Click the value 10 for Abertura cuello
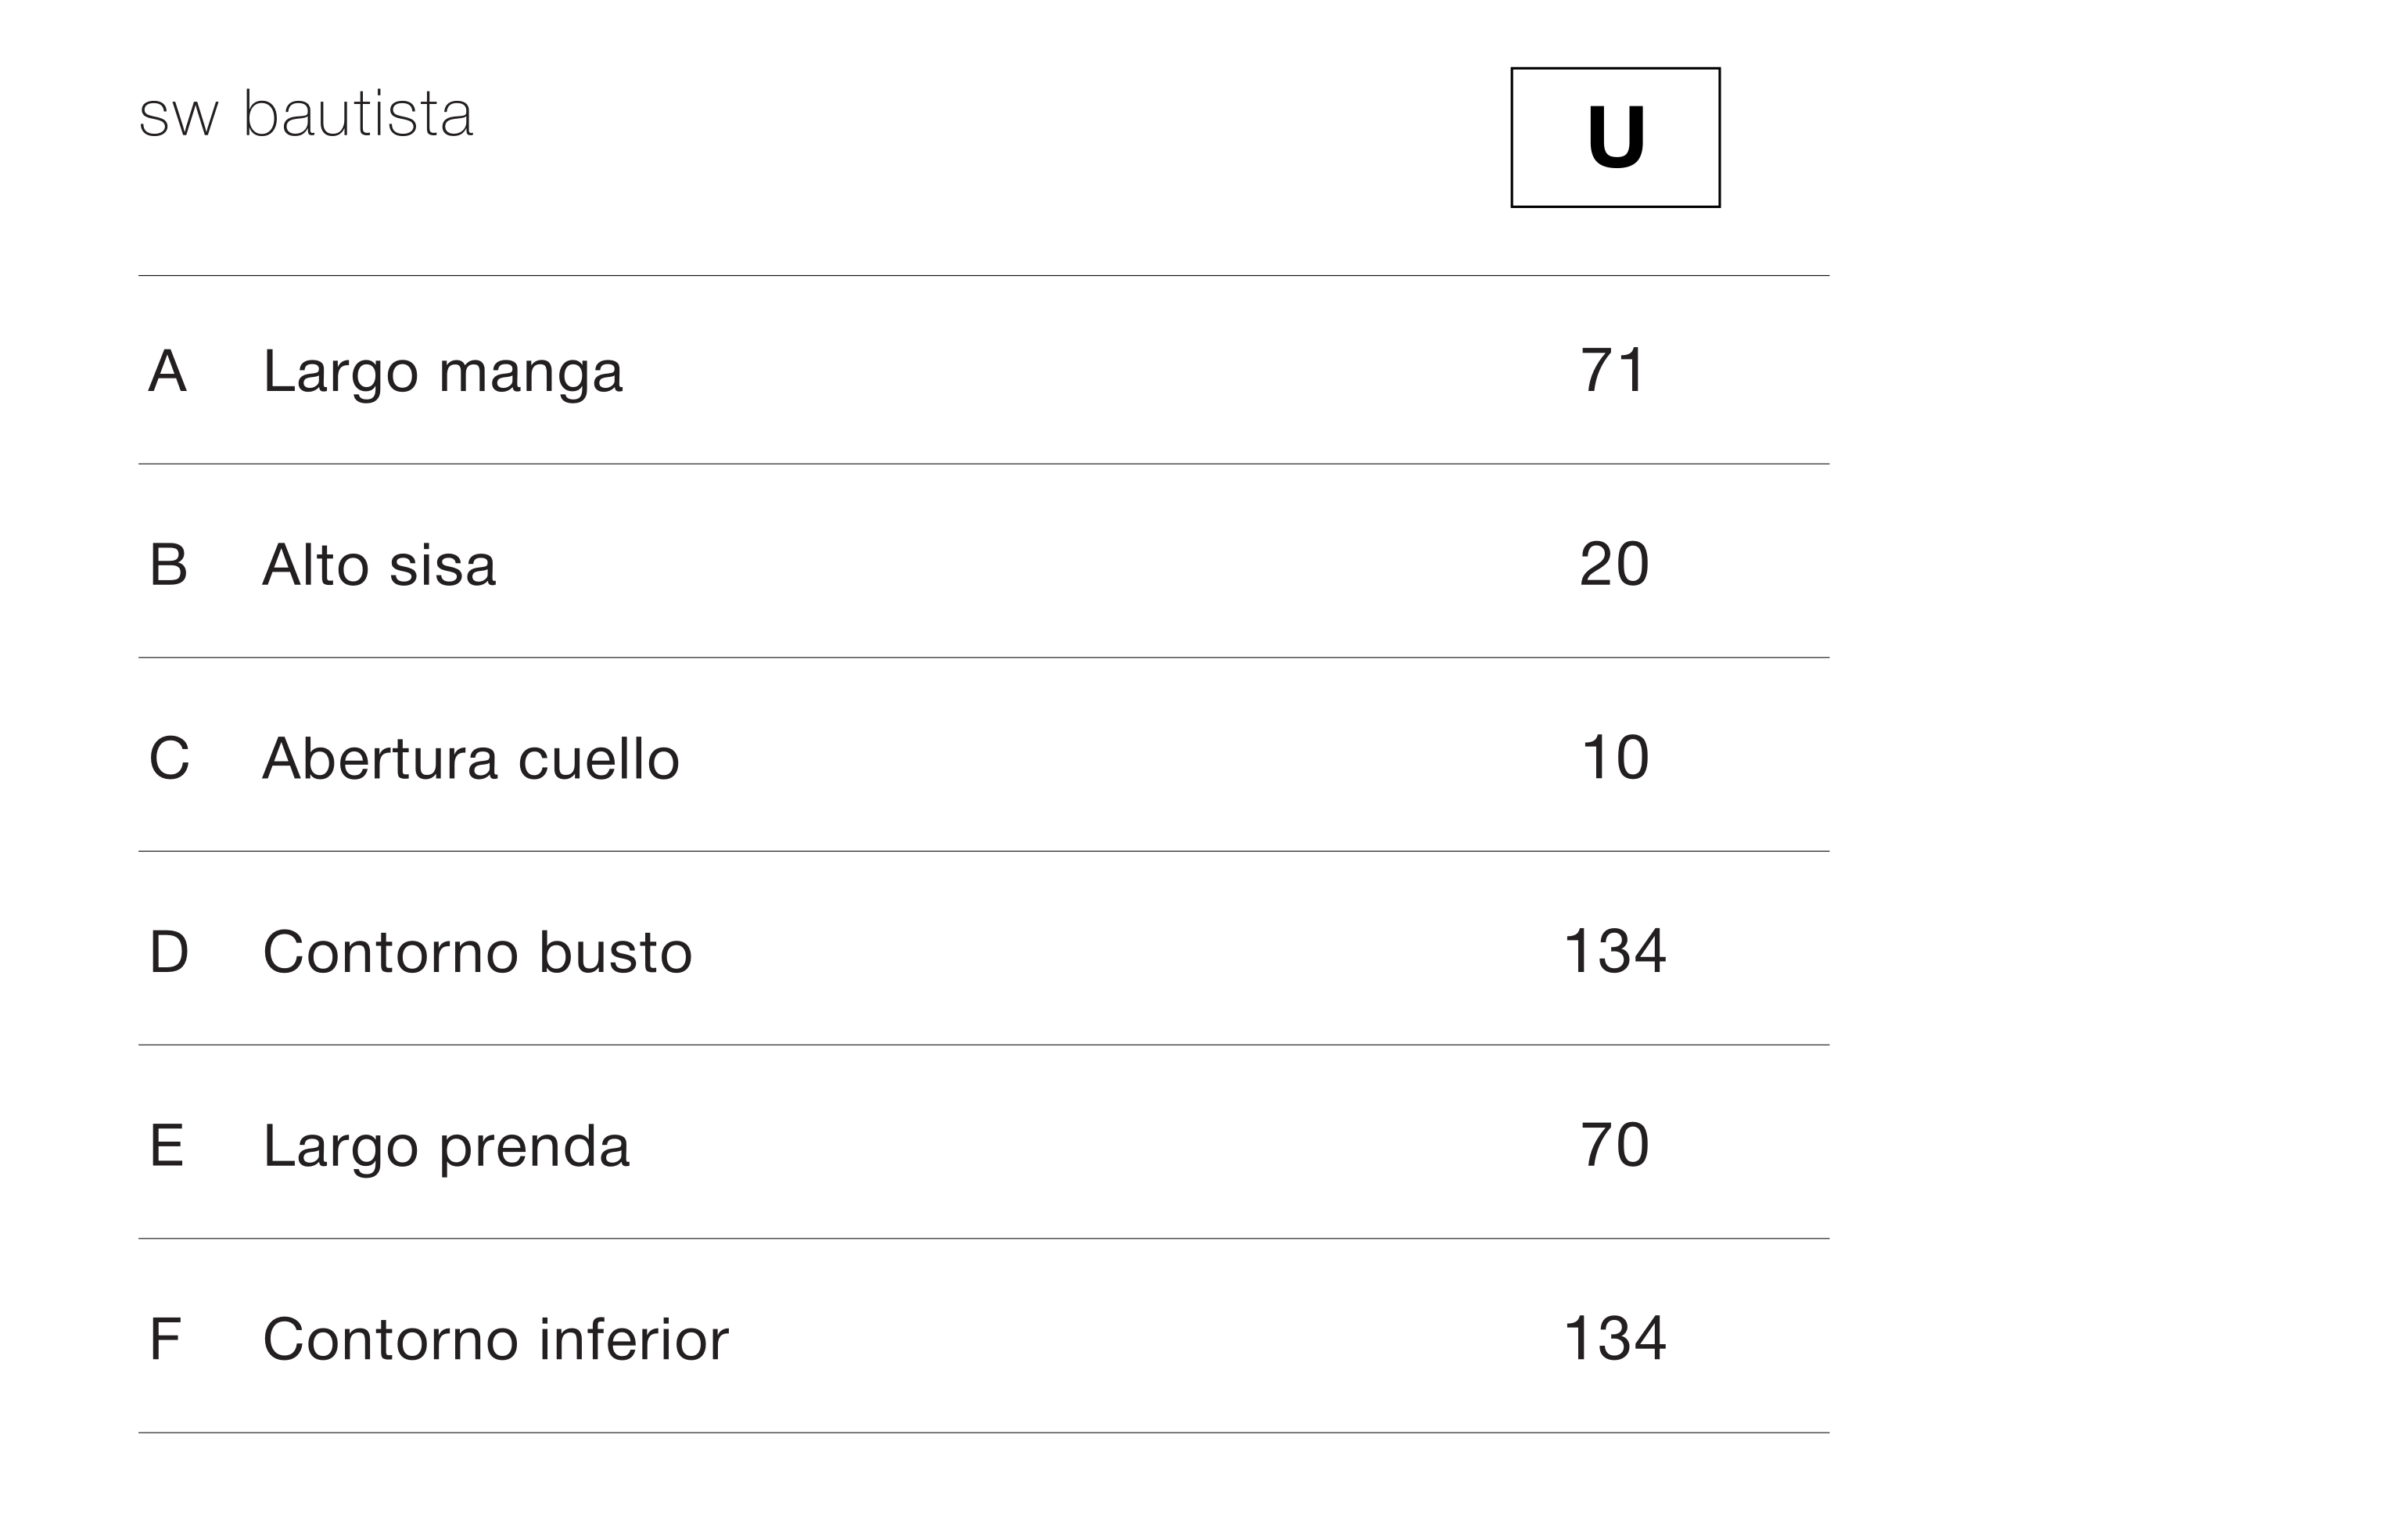This screenshot has height=1517, width=2401. point(1615,758)
